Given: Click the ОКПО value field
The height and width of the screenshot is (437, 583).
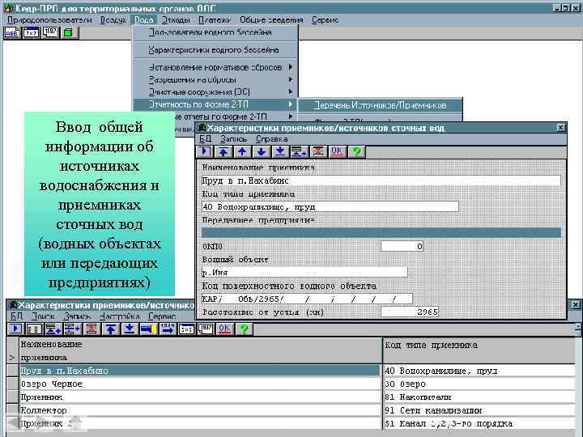Looking at the screenshot, I should 402,246.
